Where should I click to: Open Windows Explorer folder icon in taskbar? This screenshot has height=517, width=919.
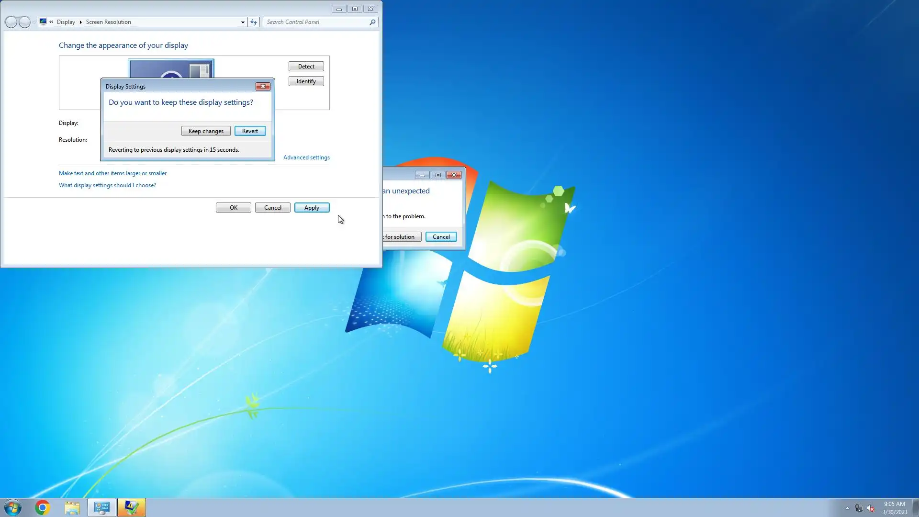click(x=72, y=507)
